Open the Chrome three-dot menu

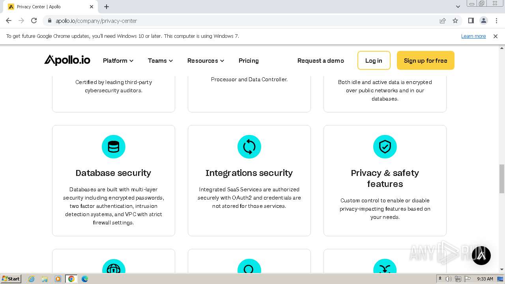[496, 21]
